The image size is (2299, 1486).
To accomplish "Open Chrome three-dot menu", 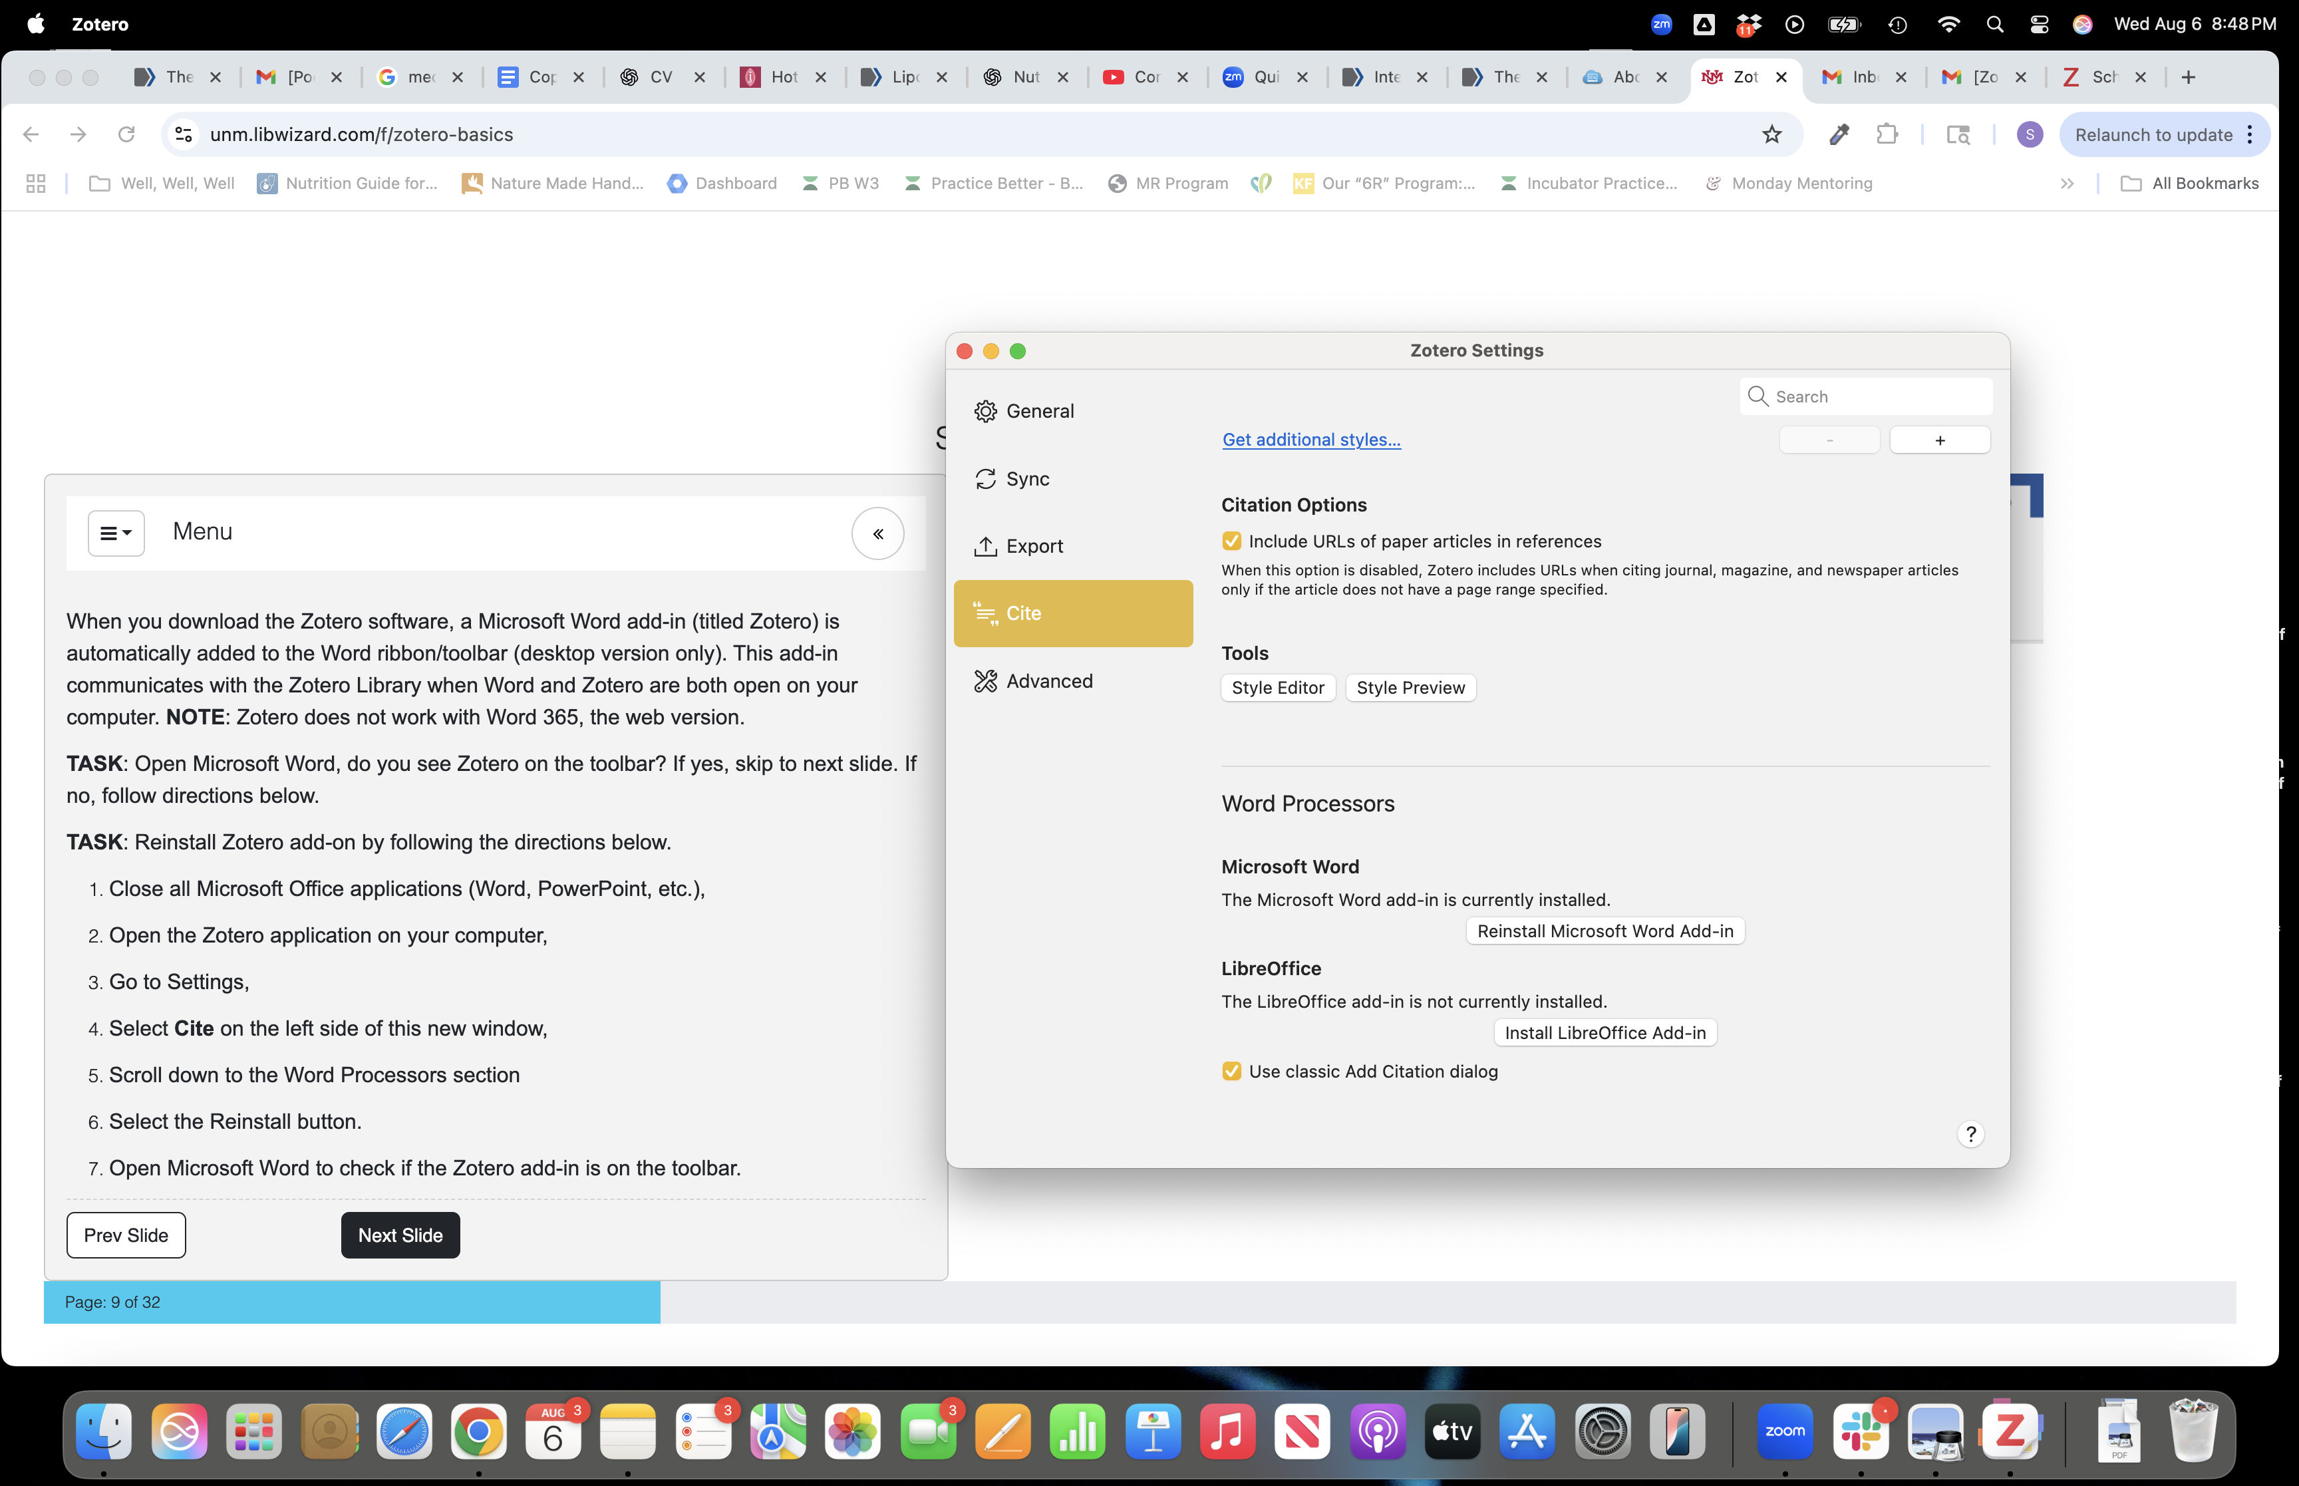I will point(2250,134).
